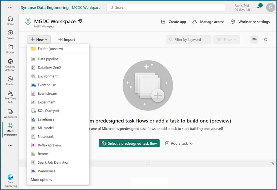Click the workspace people icon next to title
277x190 pixels.
pyautogui.click(x=28, y=22)
